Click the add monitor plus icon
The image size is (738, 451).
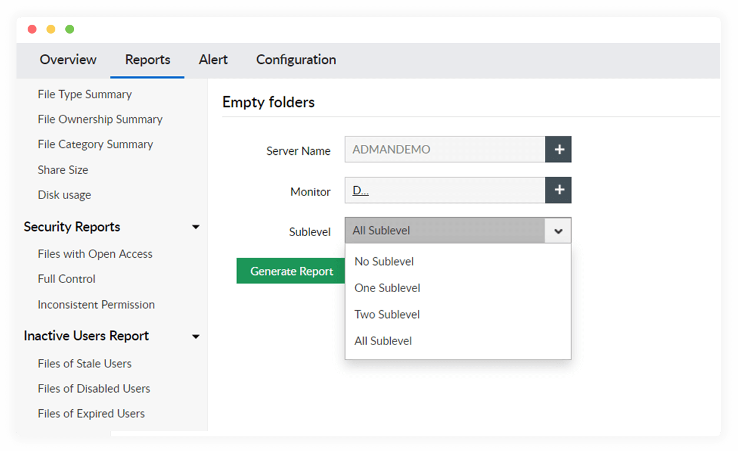click(557, 190)
